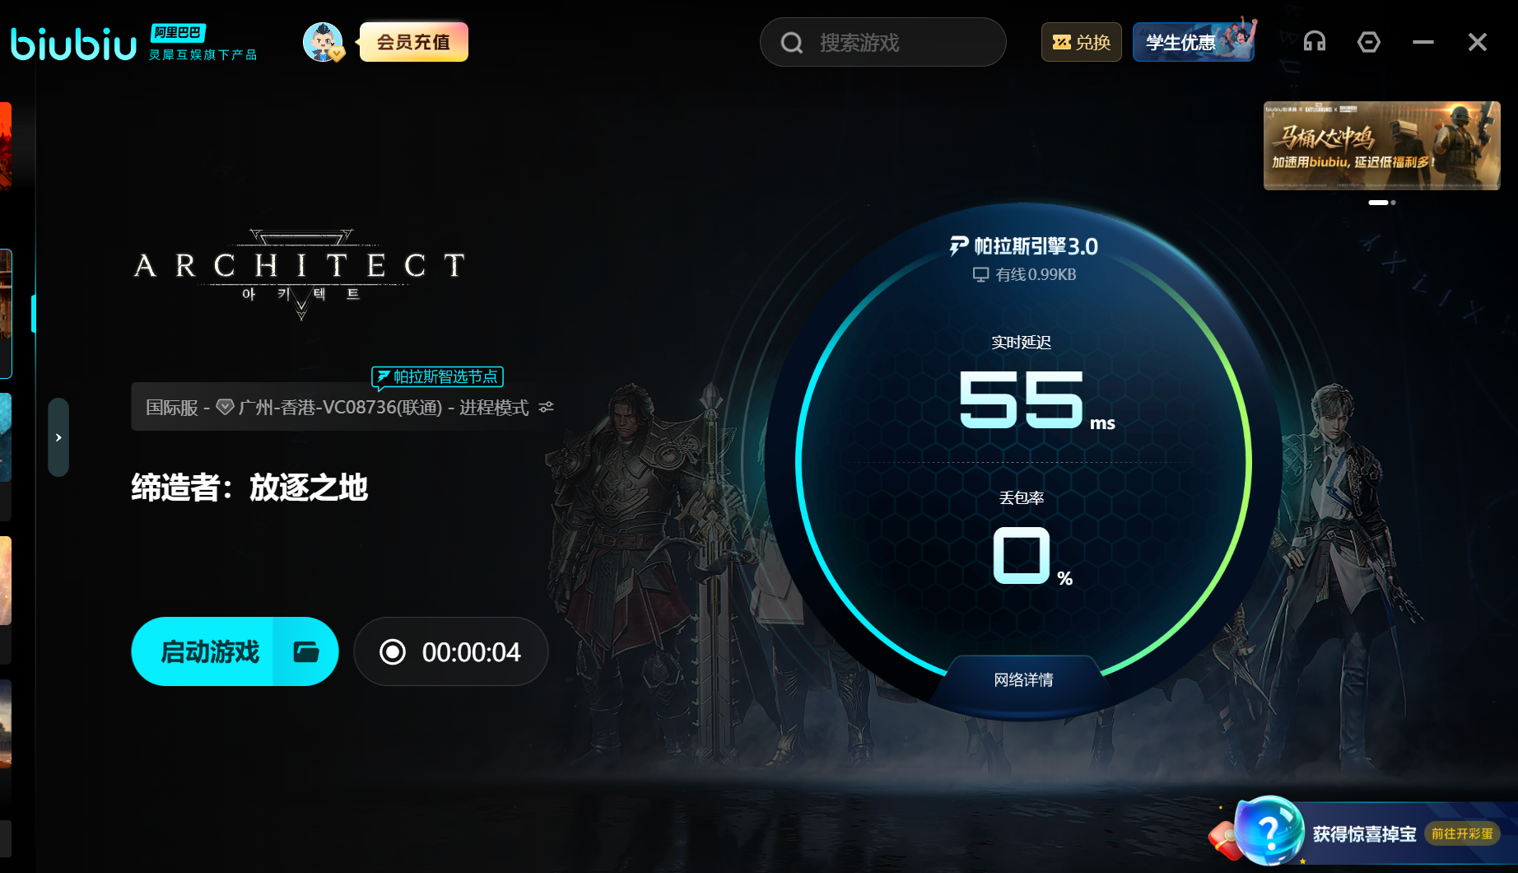Click the biubiu logo

click(73, 44)
